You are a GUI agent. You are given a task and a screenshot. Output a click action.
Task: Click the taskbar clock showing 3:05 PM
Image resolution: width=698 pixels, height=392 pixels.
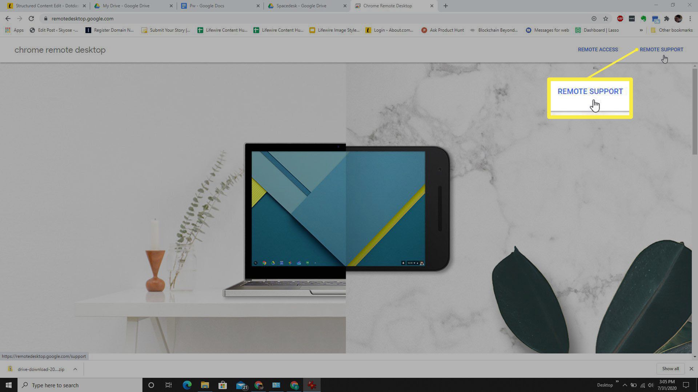(x=667, y=385)
